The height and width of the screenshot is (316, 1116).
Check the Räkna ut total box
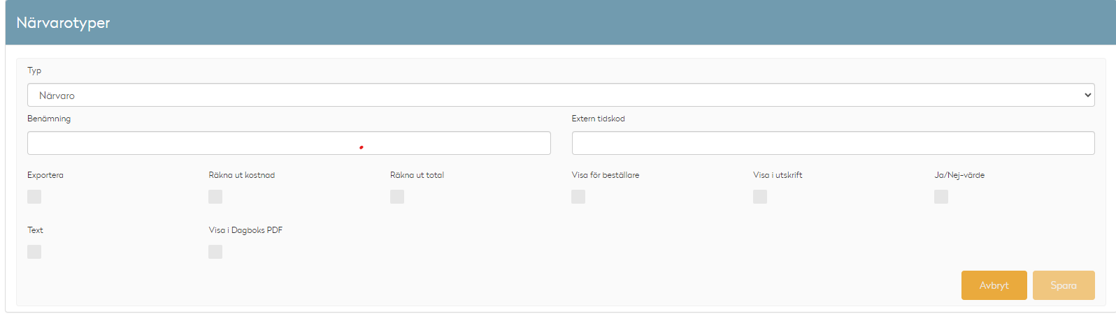397,197
